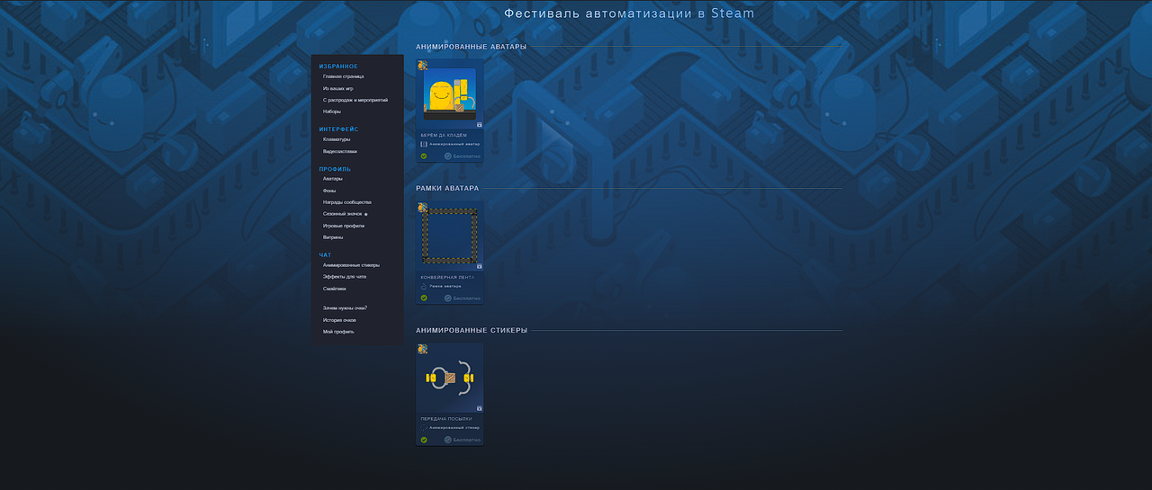This screenshot has height=490, width=1152.
Task: Click the green checkmark on Передача посылки
Action: tap(424, 440)
